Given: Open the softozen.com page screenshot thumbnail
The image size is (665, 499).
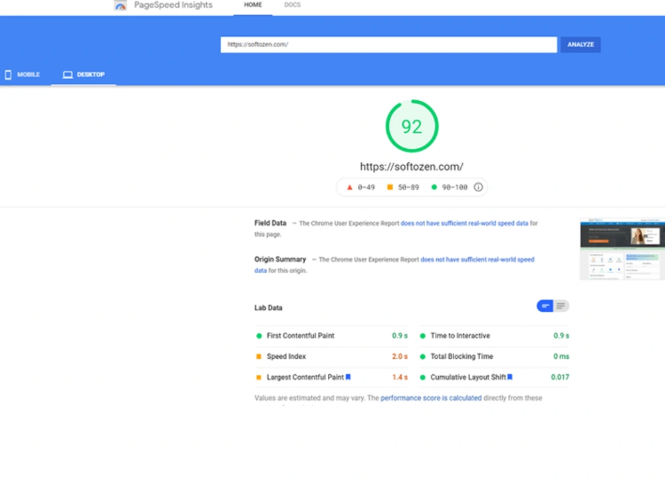Looking at the screenshot, I should click(622, 249).
